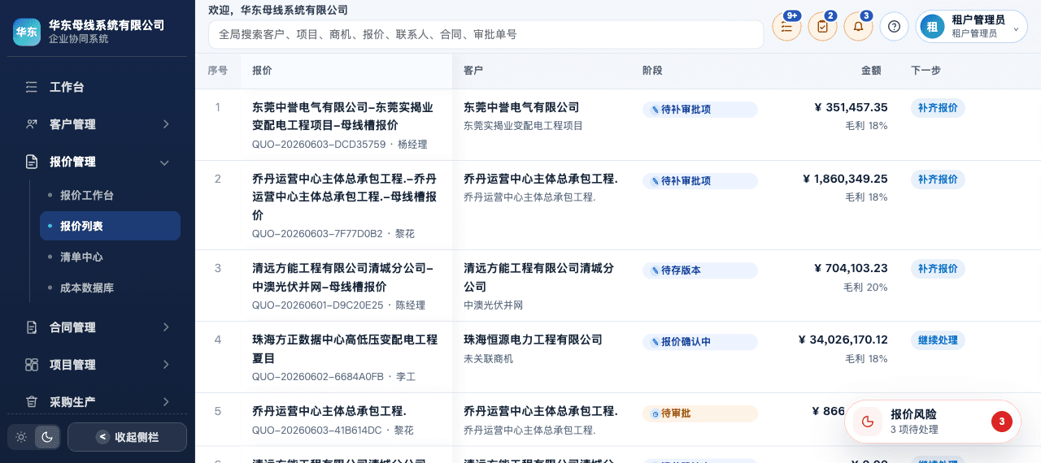Click amount ¥ 1,860,349.25
This screenshot has width=1041, height=463.
[845, 179]
